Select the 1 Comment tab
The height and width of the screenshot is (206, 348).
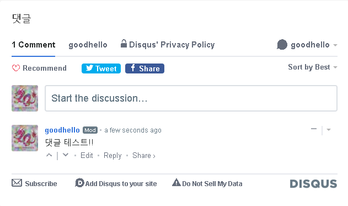[34, 45]
